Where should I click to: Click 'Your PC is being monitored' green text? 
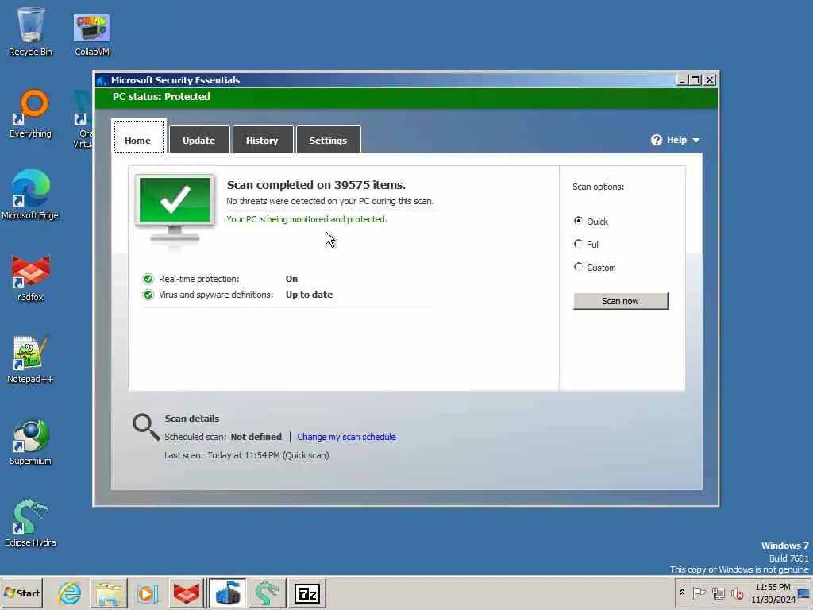click(x=306, y=219)
